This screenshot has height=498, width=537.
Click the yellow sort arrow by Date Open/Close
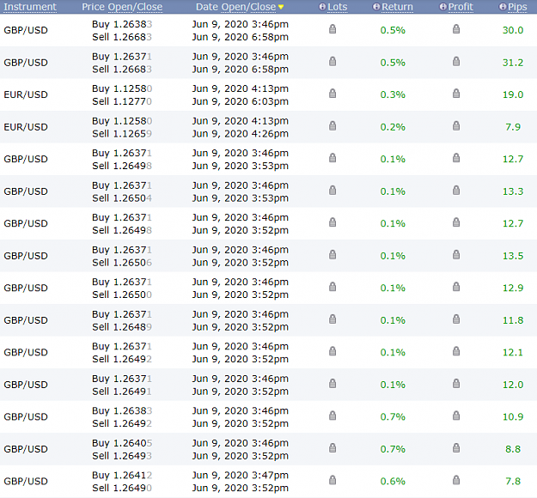pos(281,7)
